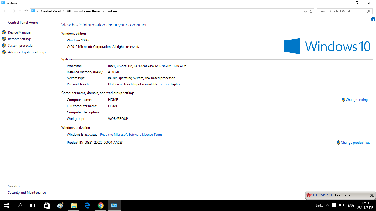The image size is (376, 211).
Task: Launch the Store from the taskbar
Action: [x=47, y=206]
